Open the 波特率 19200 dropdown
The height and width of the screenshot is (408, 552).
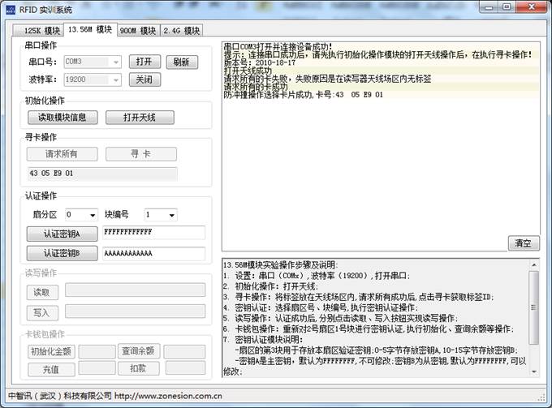(x=115, y=80)
